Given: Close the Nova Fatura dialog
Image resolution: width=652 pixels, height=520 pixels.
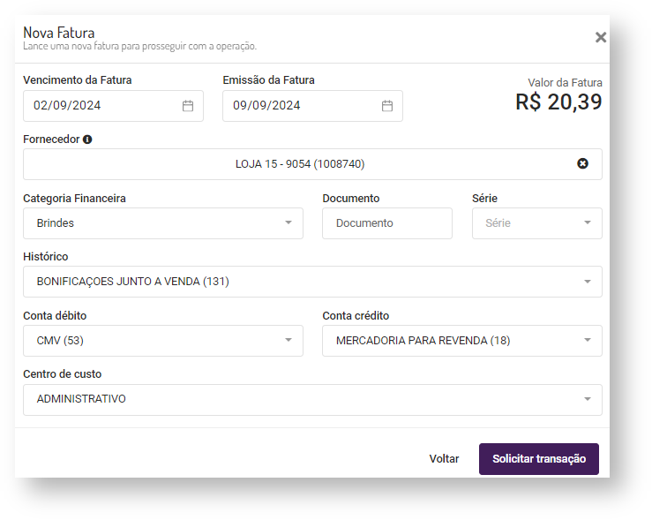Looking at the screenshot, I should pos(601,37).
